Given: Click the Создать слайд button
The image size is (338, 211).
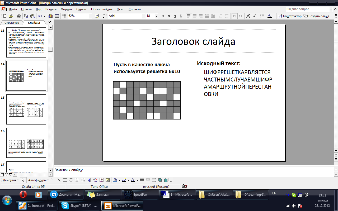Looking at the screenshot, I should pos(316,16).
